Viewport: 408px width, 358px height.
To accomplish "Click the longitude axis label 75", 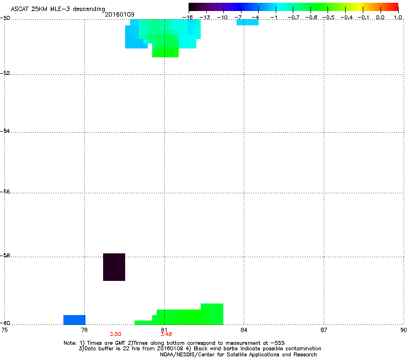I will point(4,330).
